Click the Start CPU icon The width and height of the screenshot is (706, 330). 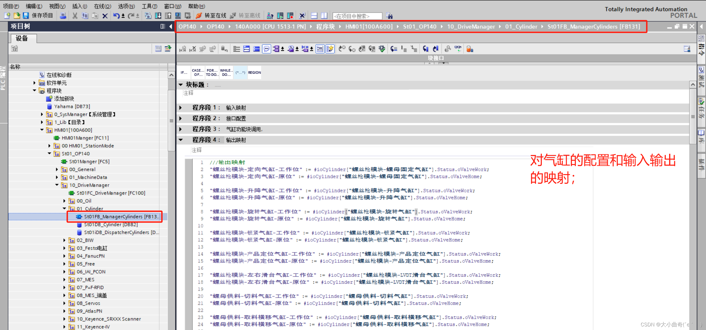[280, 16]
